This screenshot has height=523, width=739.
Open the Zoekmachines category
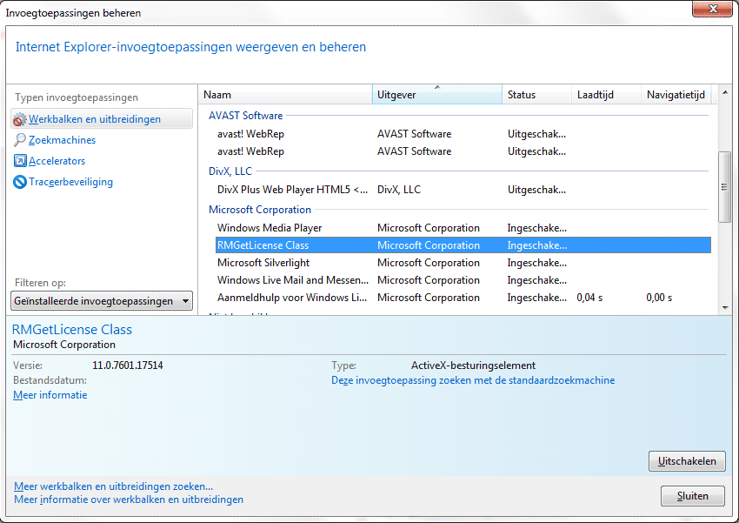(62, 140)
